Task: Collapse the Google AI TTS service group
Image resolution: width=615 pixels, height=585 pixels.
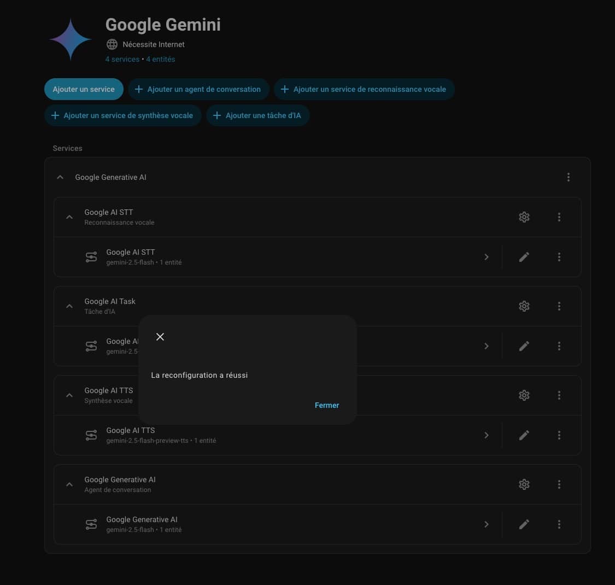Action: point(69,395)
